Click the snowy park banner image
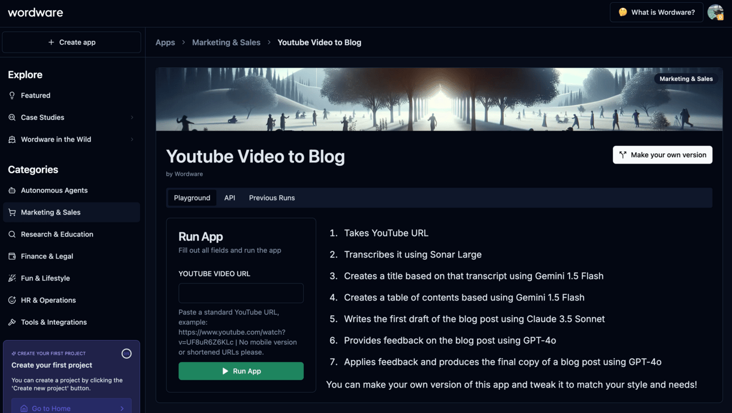Viewport: 732px width, 413px height. 439,100
